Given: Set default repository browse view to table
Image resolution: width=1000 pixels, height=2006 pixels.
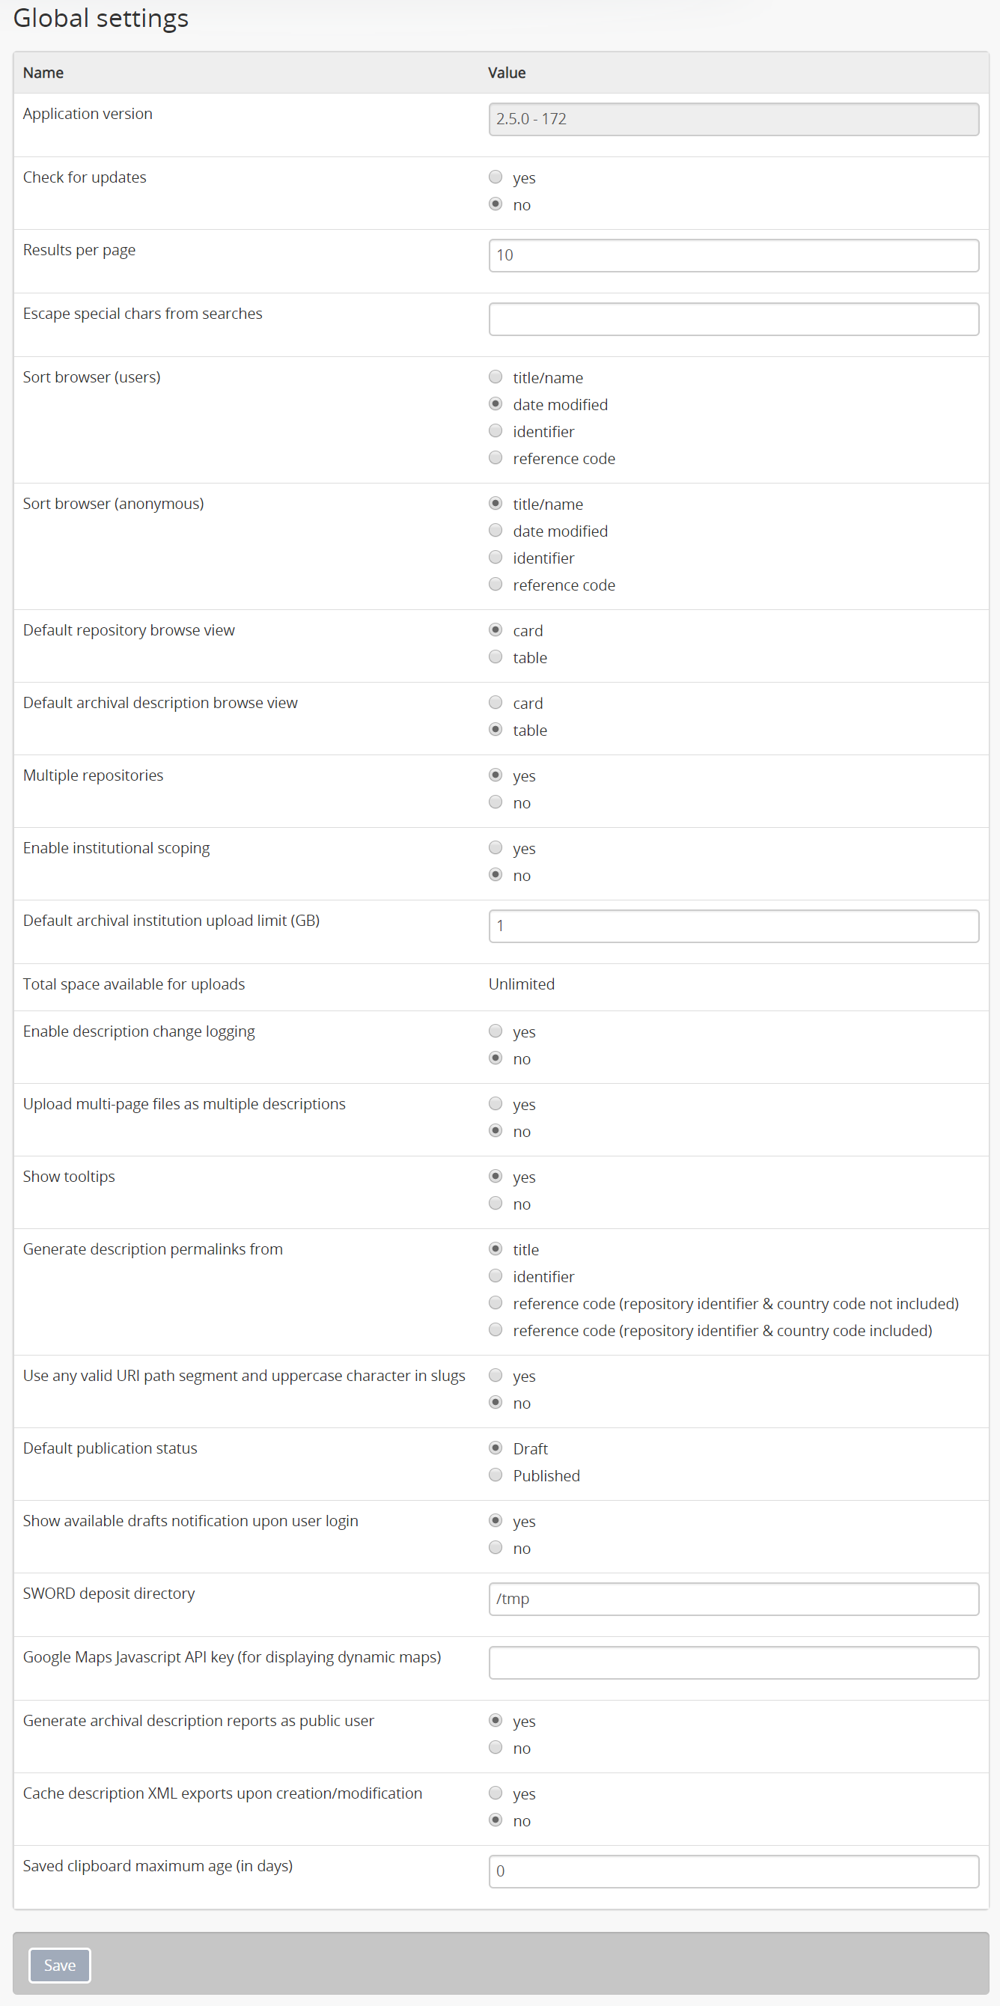Looking at the screenshot, I should 496,657.
